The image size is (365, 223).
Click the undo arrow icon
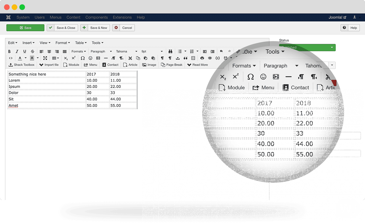point(221,52)
